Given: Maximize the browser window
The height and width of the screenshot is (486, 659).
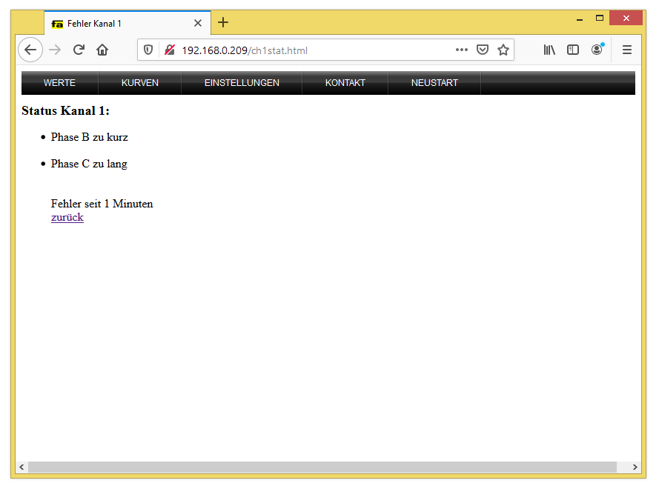Looking at the screenshot, I should tap(600, 18).
